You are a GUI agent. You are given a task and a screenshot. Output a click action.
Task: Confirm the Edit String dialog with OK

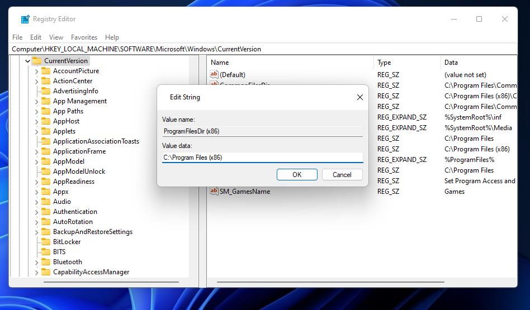pyautogui.click(x=297, y=175)
